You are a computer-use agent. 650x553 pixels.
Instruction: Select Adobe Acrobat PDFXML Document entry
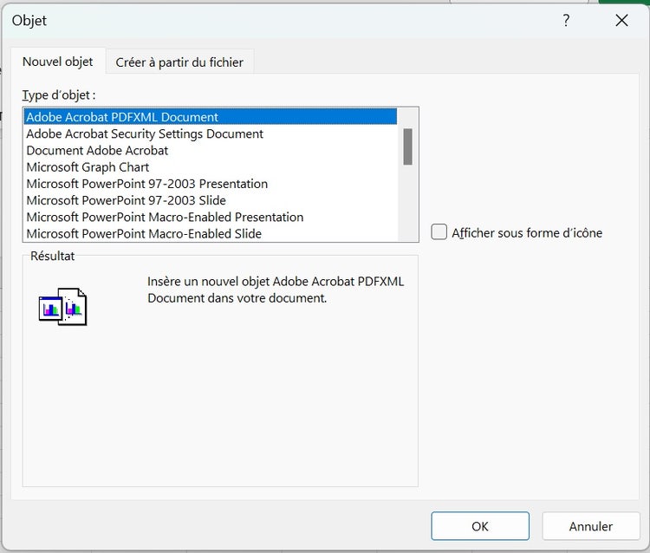pyautogui.click(x=211, y=117)
